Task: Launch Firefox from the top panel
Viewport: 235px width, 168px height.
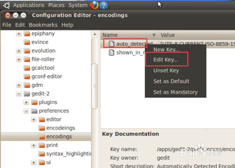Action: [x=94, y=5]
